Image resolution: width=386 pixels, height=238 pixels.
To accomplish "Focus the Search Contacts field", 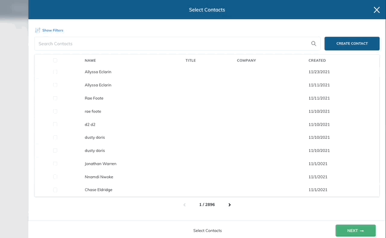I will 177,44.
